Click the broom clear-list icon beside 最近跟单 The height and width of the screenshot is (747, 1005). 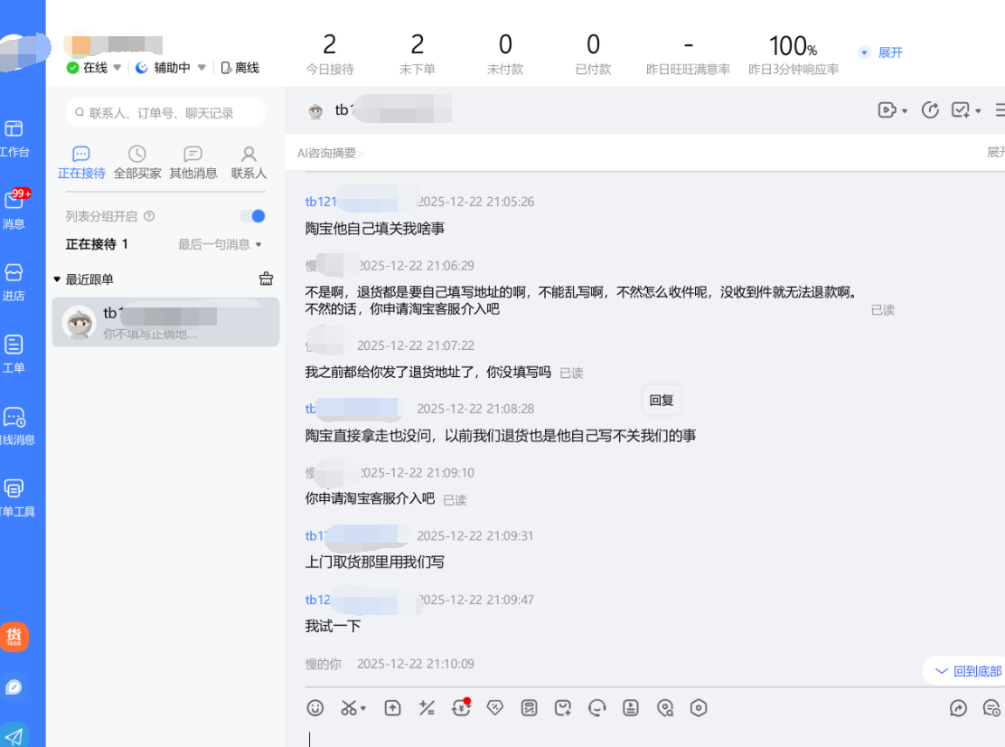click(266, 279)
